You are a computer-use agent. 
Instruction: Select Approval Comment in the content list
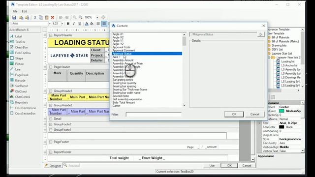point(124,50)
